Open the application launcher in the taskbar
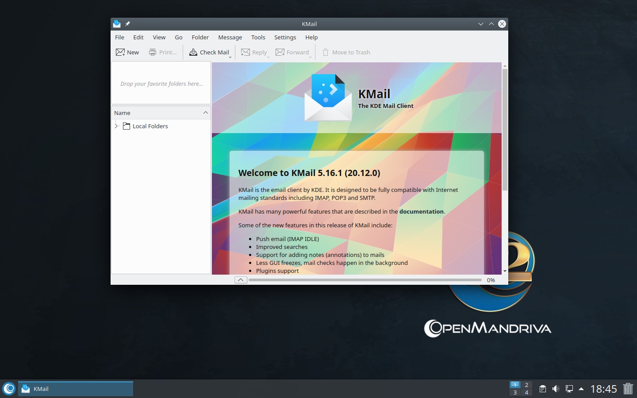This screenshot has width=637, height=398. 9,389
